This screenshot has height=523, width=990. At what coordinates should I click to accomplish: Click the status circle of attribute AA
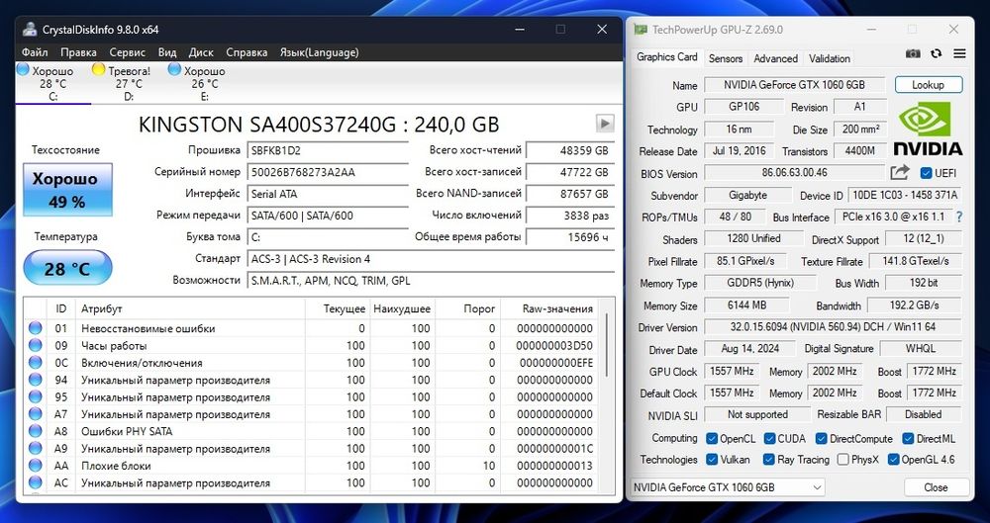(x=35, y=466)
